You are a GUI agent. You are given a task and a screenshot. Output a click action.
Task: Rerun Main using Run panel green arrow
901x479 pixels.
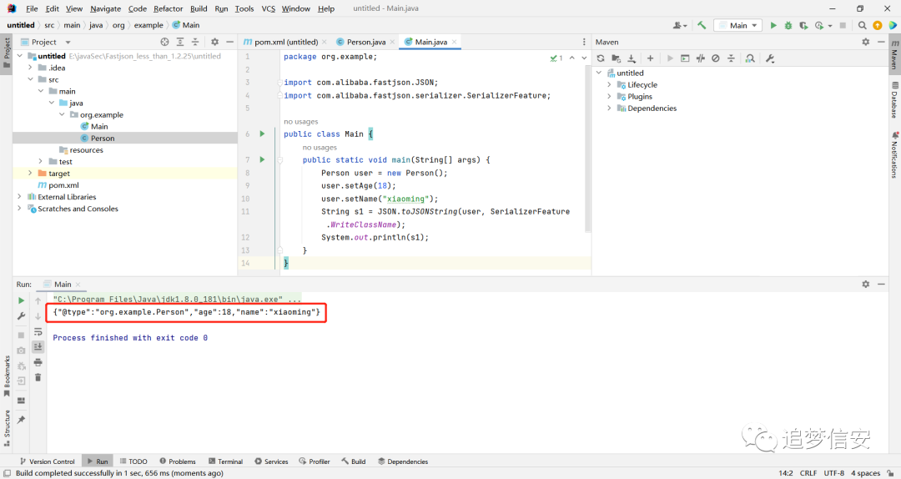(21, 300)
